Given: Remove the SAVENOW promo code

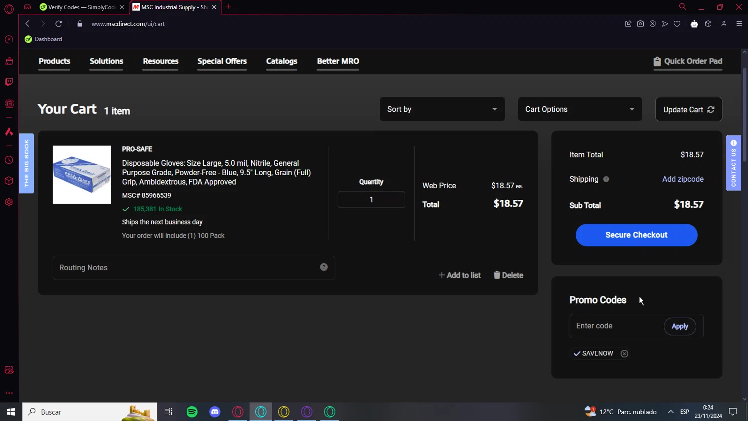Looking at the screenshot, I should tap(624, 353).
